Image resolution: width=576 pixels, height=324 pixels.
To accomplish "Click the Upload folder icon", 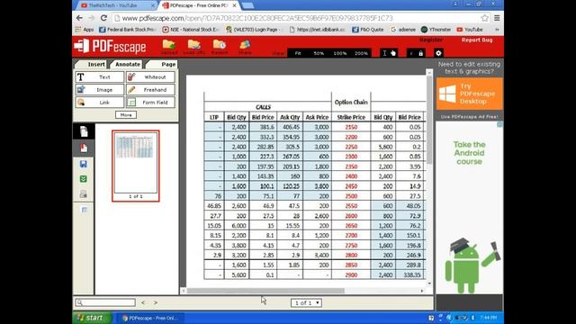I will 168,45.
